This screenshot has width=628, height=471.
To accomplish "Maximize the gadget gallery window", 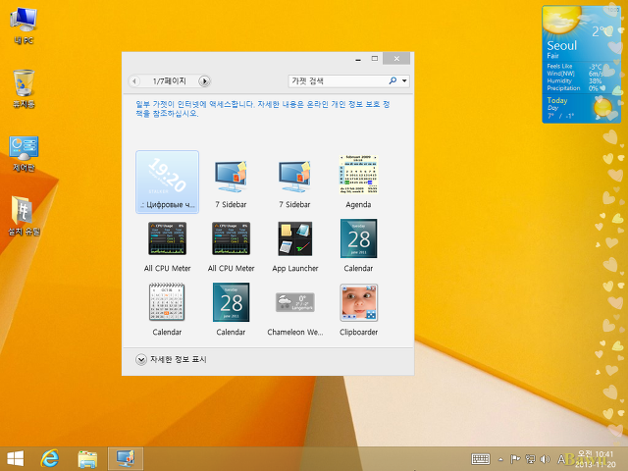I will 375,59.
